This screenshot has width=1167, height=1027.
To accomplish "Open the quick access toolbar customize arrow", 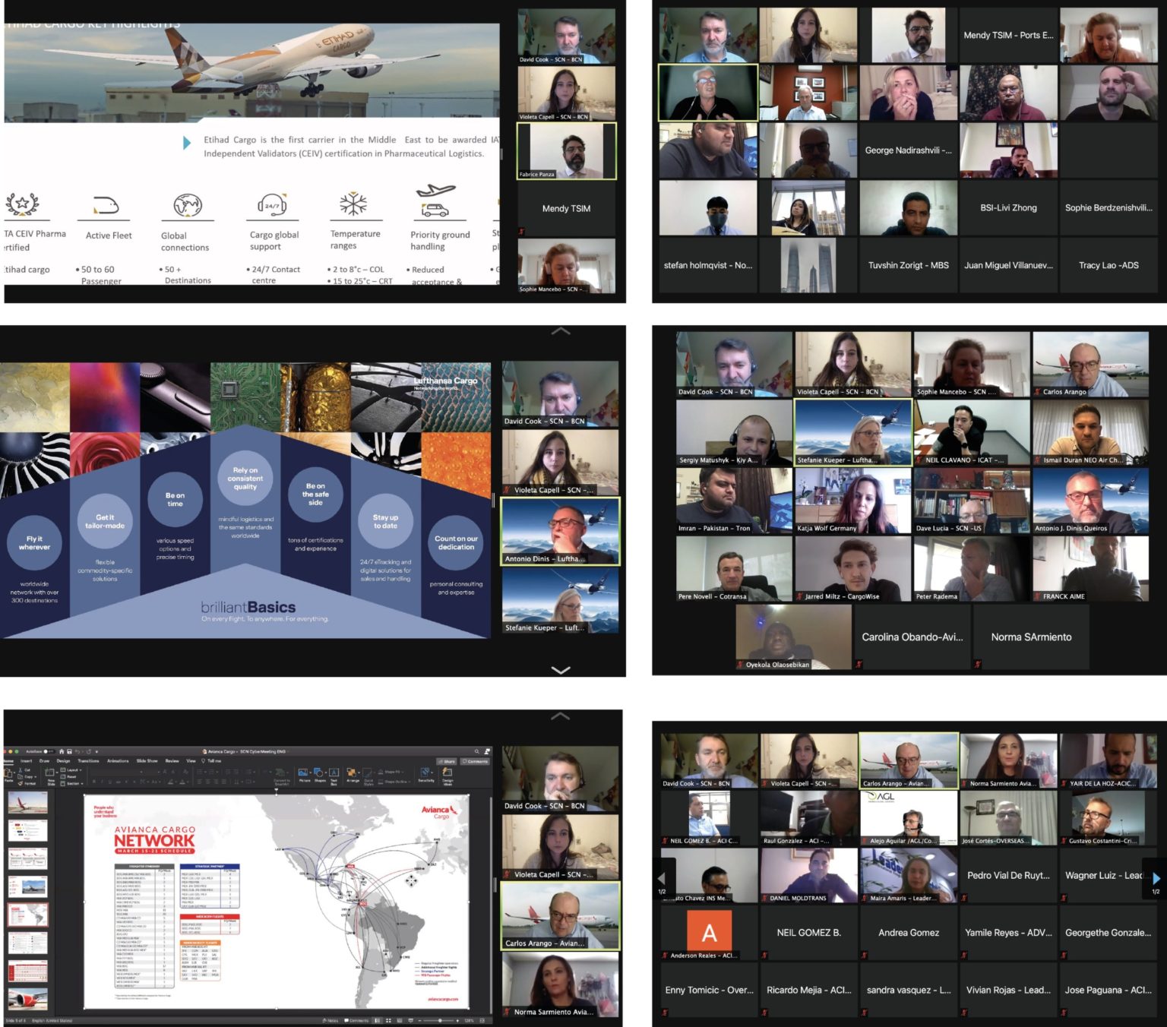I will click(x=96, y=751).
